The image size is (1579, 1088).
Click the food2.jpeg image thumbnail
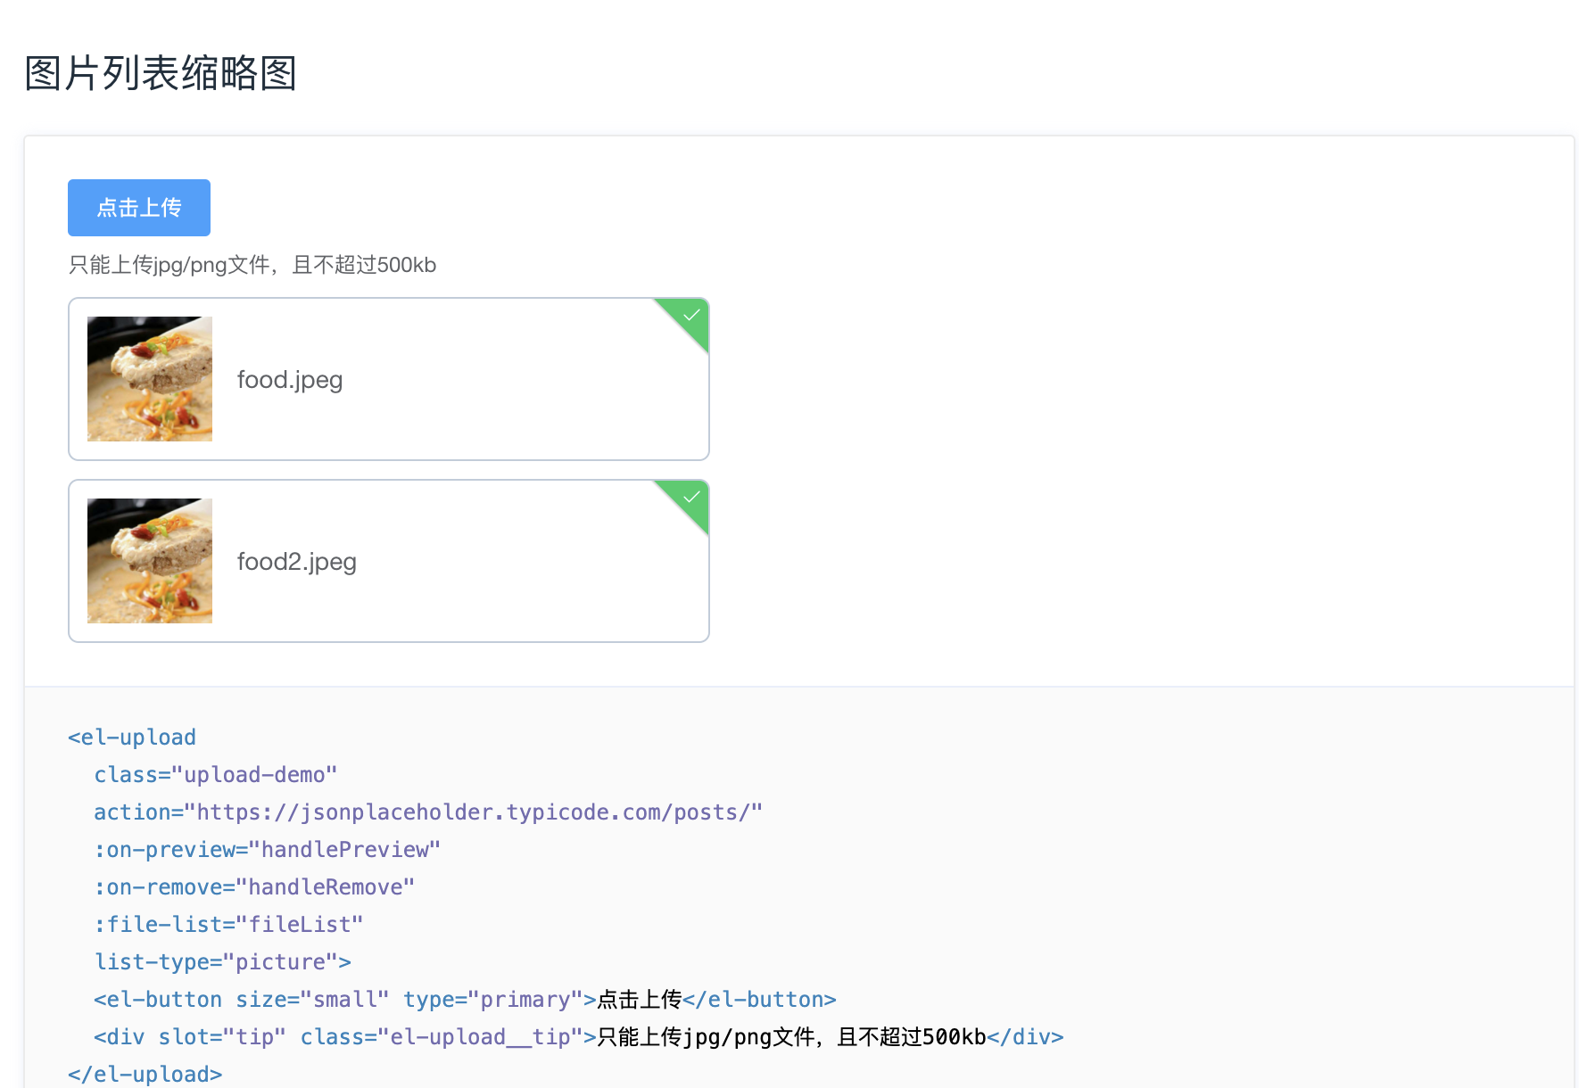click(x=149, y=561)
